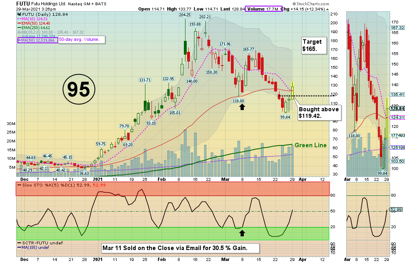Click the Bought above $119.42 callout

[318, 113]
